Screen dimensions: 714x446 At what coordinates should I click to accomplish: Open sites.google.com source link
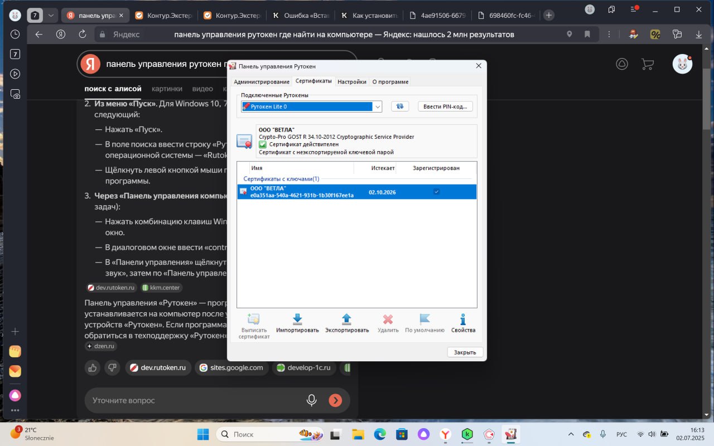pos(231,367)
